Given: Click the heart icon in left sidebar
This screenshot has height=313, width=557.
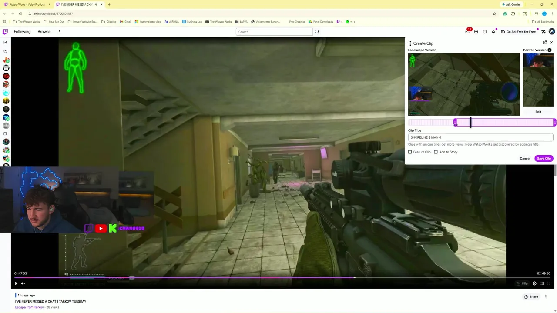Looking at the screenshot, I should click(x=6, y=51).
